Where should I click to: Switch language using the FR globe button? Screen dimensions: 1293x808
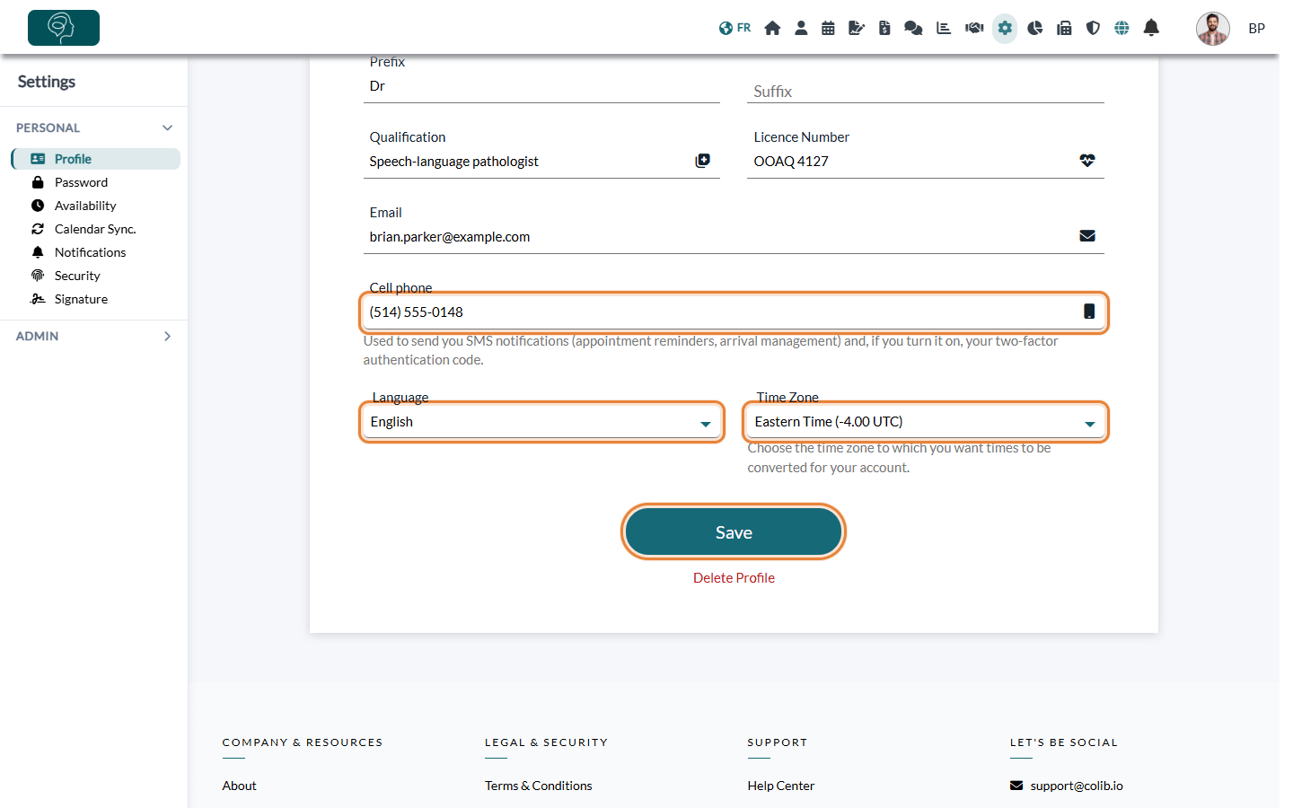click(x=734, y=28)
